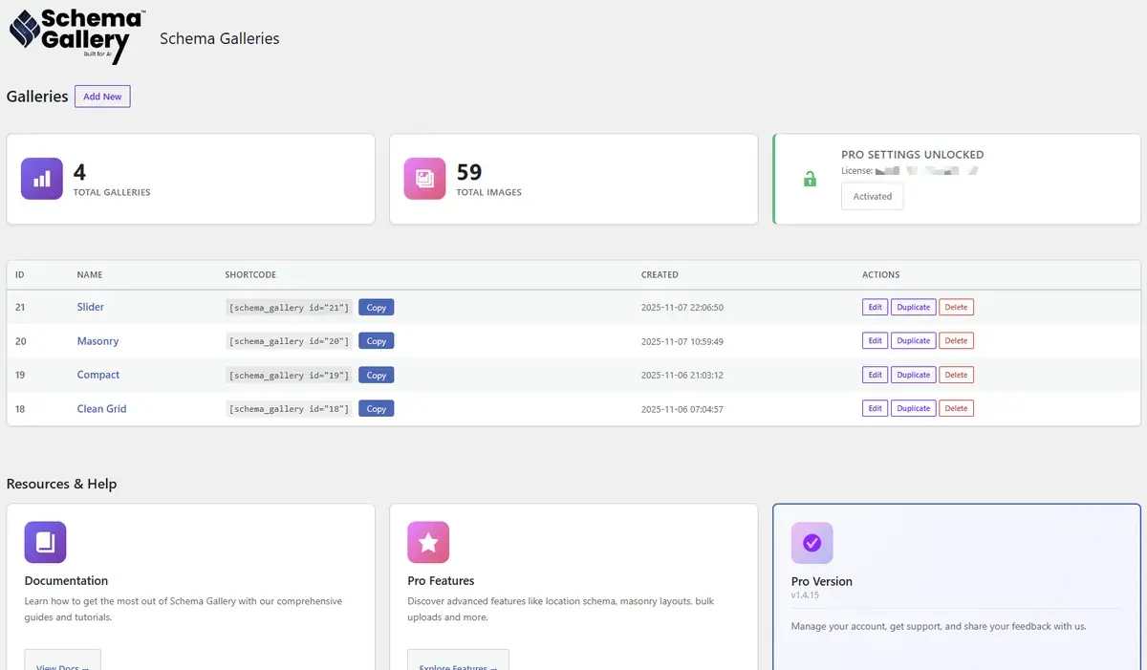This screenshot has height=670, width=1147.
Task: Click the Pro Version checkmark icon
Action: coord(812,543)
